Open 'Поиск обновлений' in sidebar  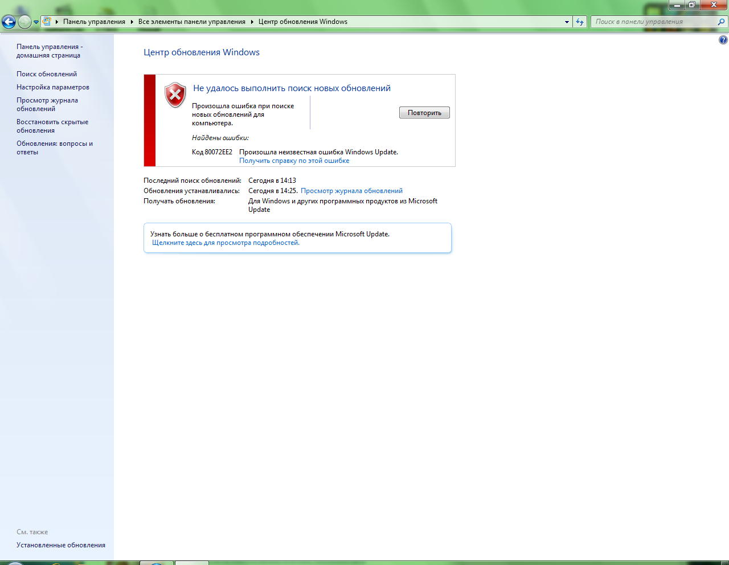(x=47, y=74)
